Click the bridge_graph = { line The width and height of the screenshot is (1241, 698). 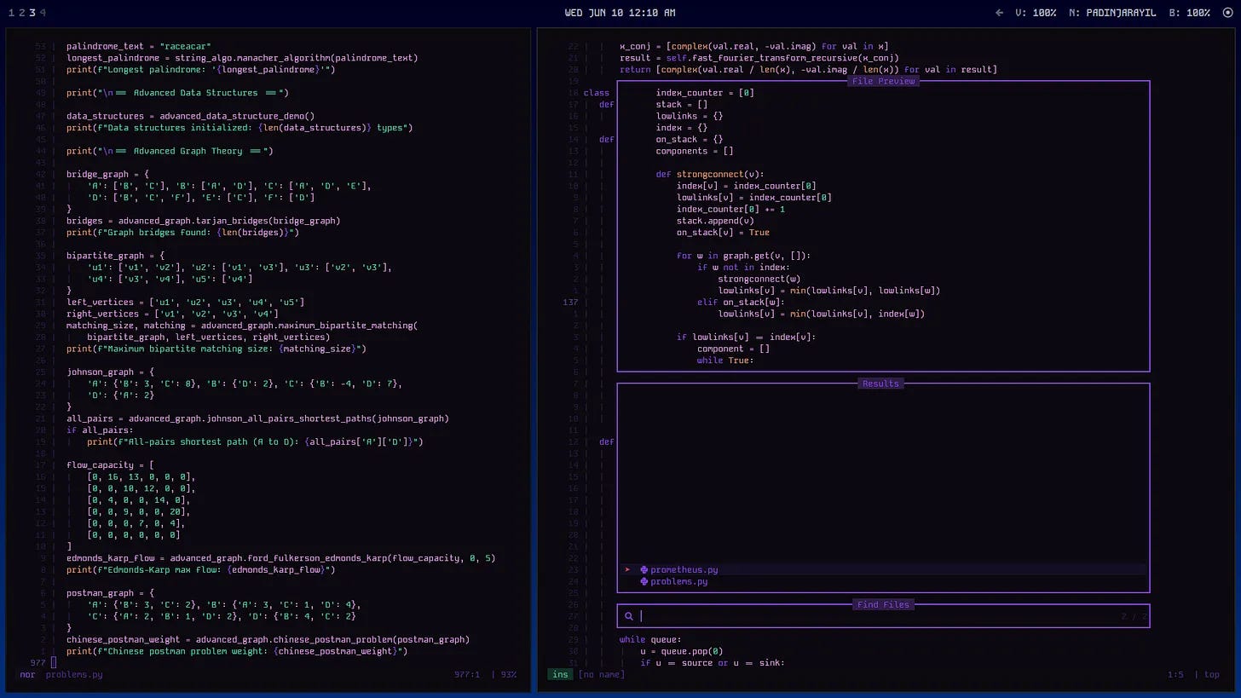coord(107,175)
